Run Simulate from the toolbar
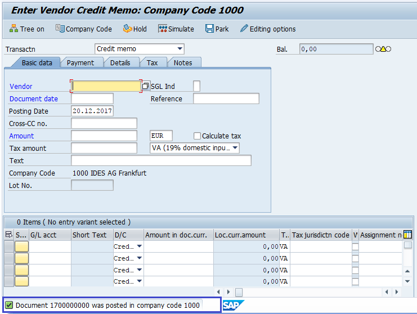Screen dimensions: 417x314 tap(163, 29)
